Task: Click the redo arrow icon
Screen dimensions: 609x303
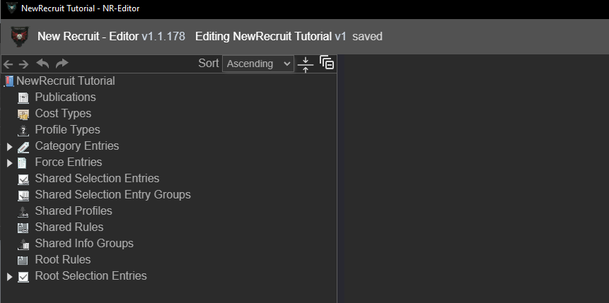Action: (62, 64)
